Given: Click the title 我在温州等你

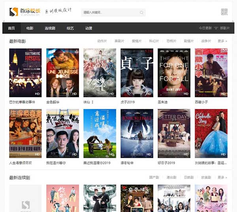Looking at the screenshot, I should pyautogui.click(x=56, y=163).
